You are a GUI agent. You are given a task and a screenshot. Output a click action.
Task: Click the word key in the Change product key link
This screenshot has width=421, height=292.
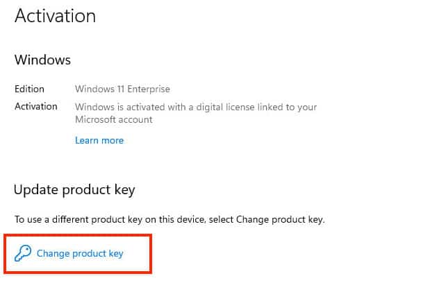pyautogui.click(x=116, y=253)
